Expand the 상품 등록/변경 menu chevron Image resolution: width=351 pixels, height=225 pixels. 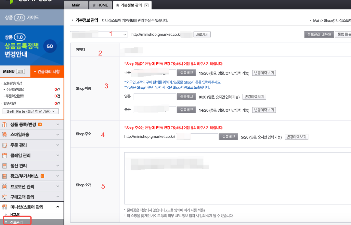58,124
